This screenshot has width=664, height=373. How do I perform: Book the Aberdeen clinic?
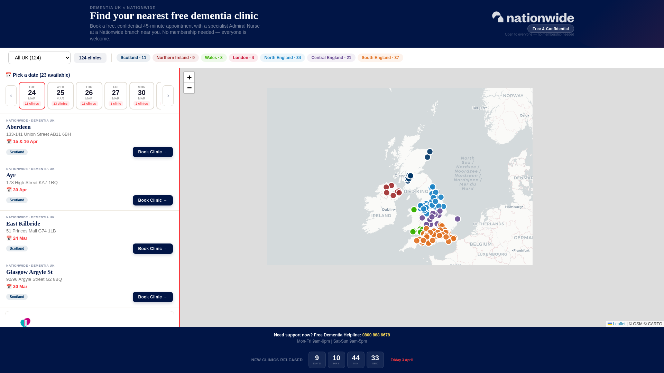(153, 152)
